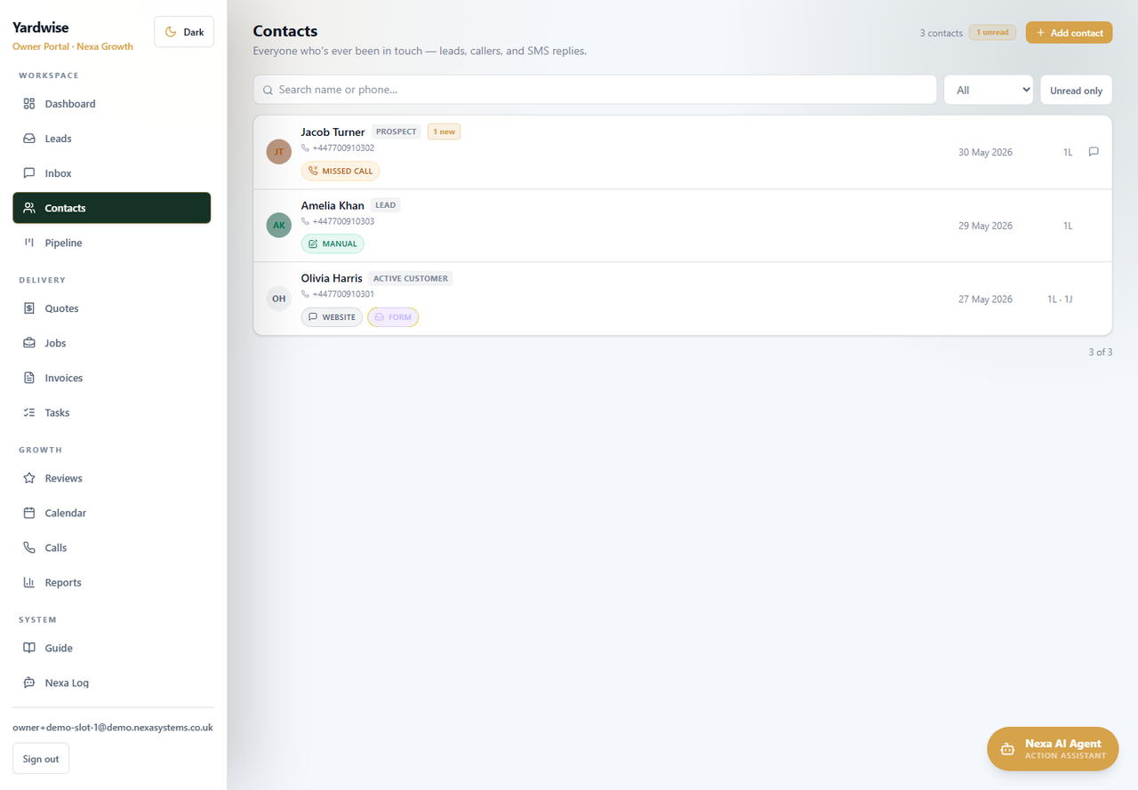Viewport: 1138px width, 790px height.
Task: Click the Reports bar chart icon
Action: click(x=29, y=582)
